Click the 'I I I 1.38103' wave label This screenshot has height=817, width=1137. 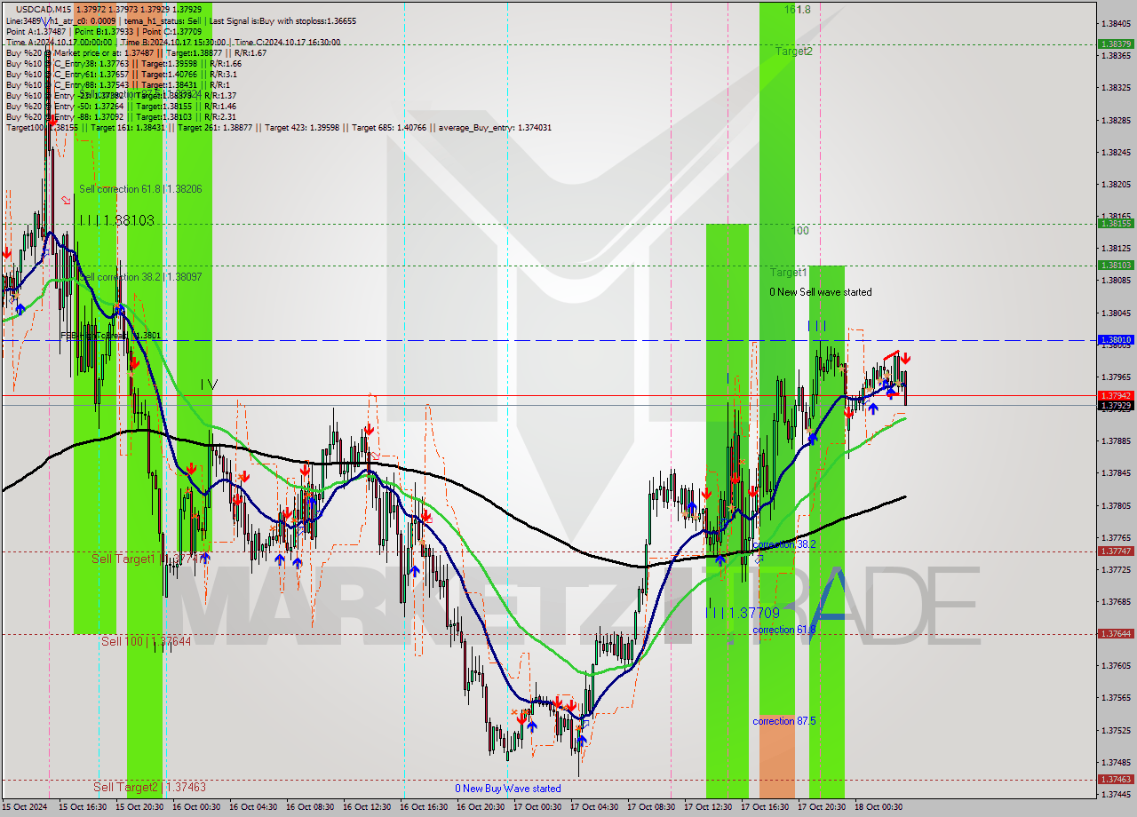pos(117,220)
